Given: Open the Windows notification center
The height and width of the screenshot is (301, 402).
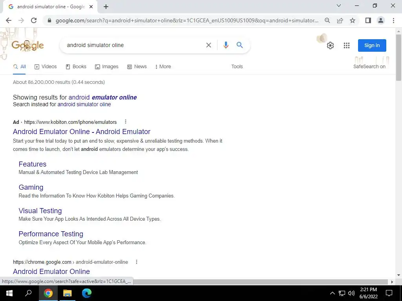Looking at the screenshot, I should (x=389, y=293).
